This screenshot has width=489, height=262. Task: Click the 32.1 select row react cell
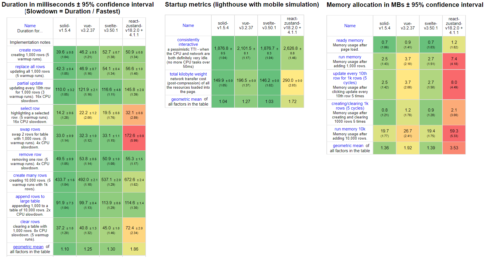tap(134, 115)
